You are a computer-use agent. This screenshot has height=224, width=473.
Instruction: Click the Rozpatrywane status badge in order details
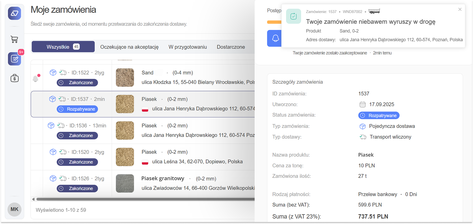coord(379,115)
